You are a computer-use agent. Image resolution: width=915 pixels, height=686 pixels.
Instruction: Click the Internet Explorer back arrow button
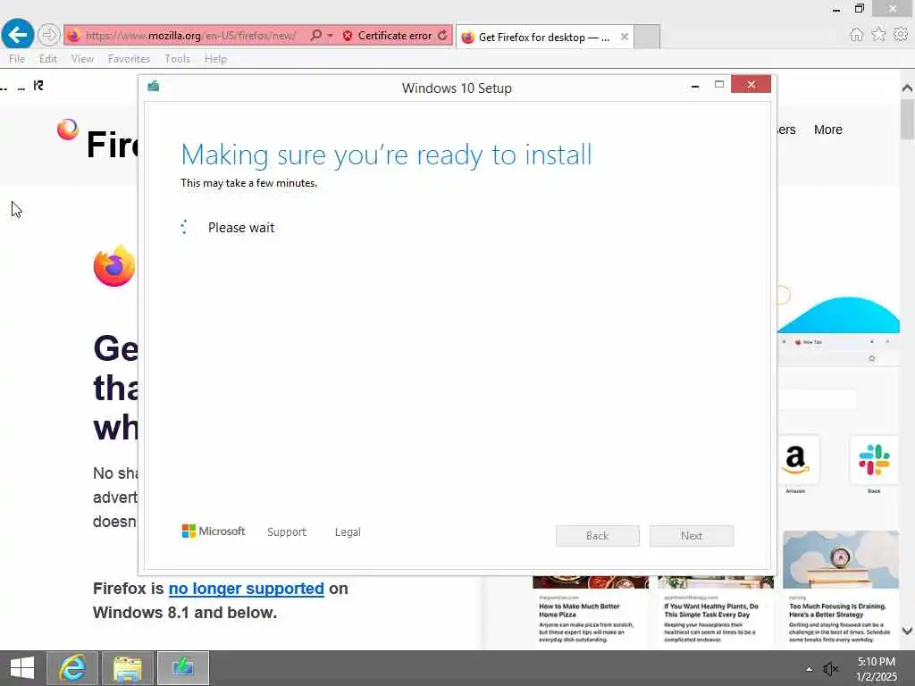(x=18, y=35)
